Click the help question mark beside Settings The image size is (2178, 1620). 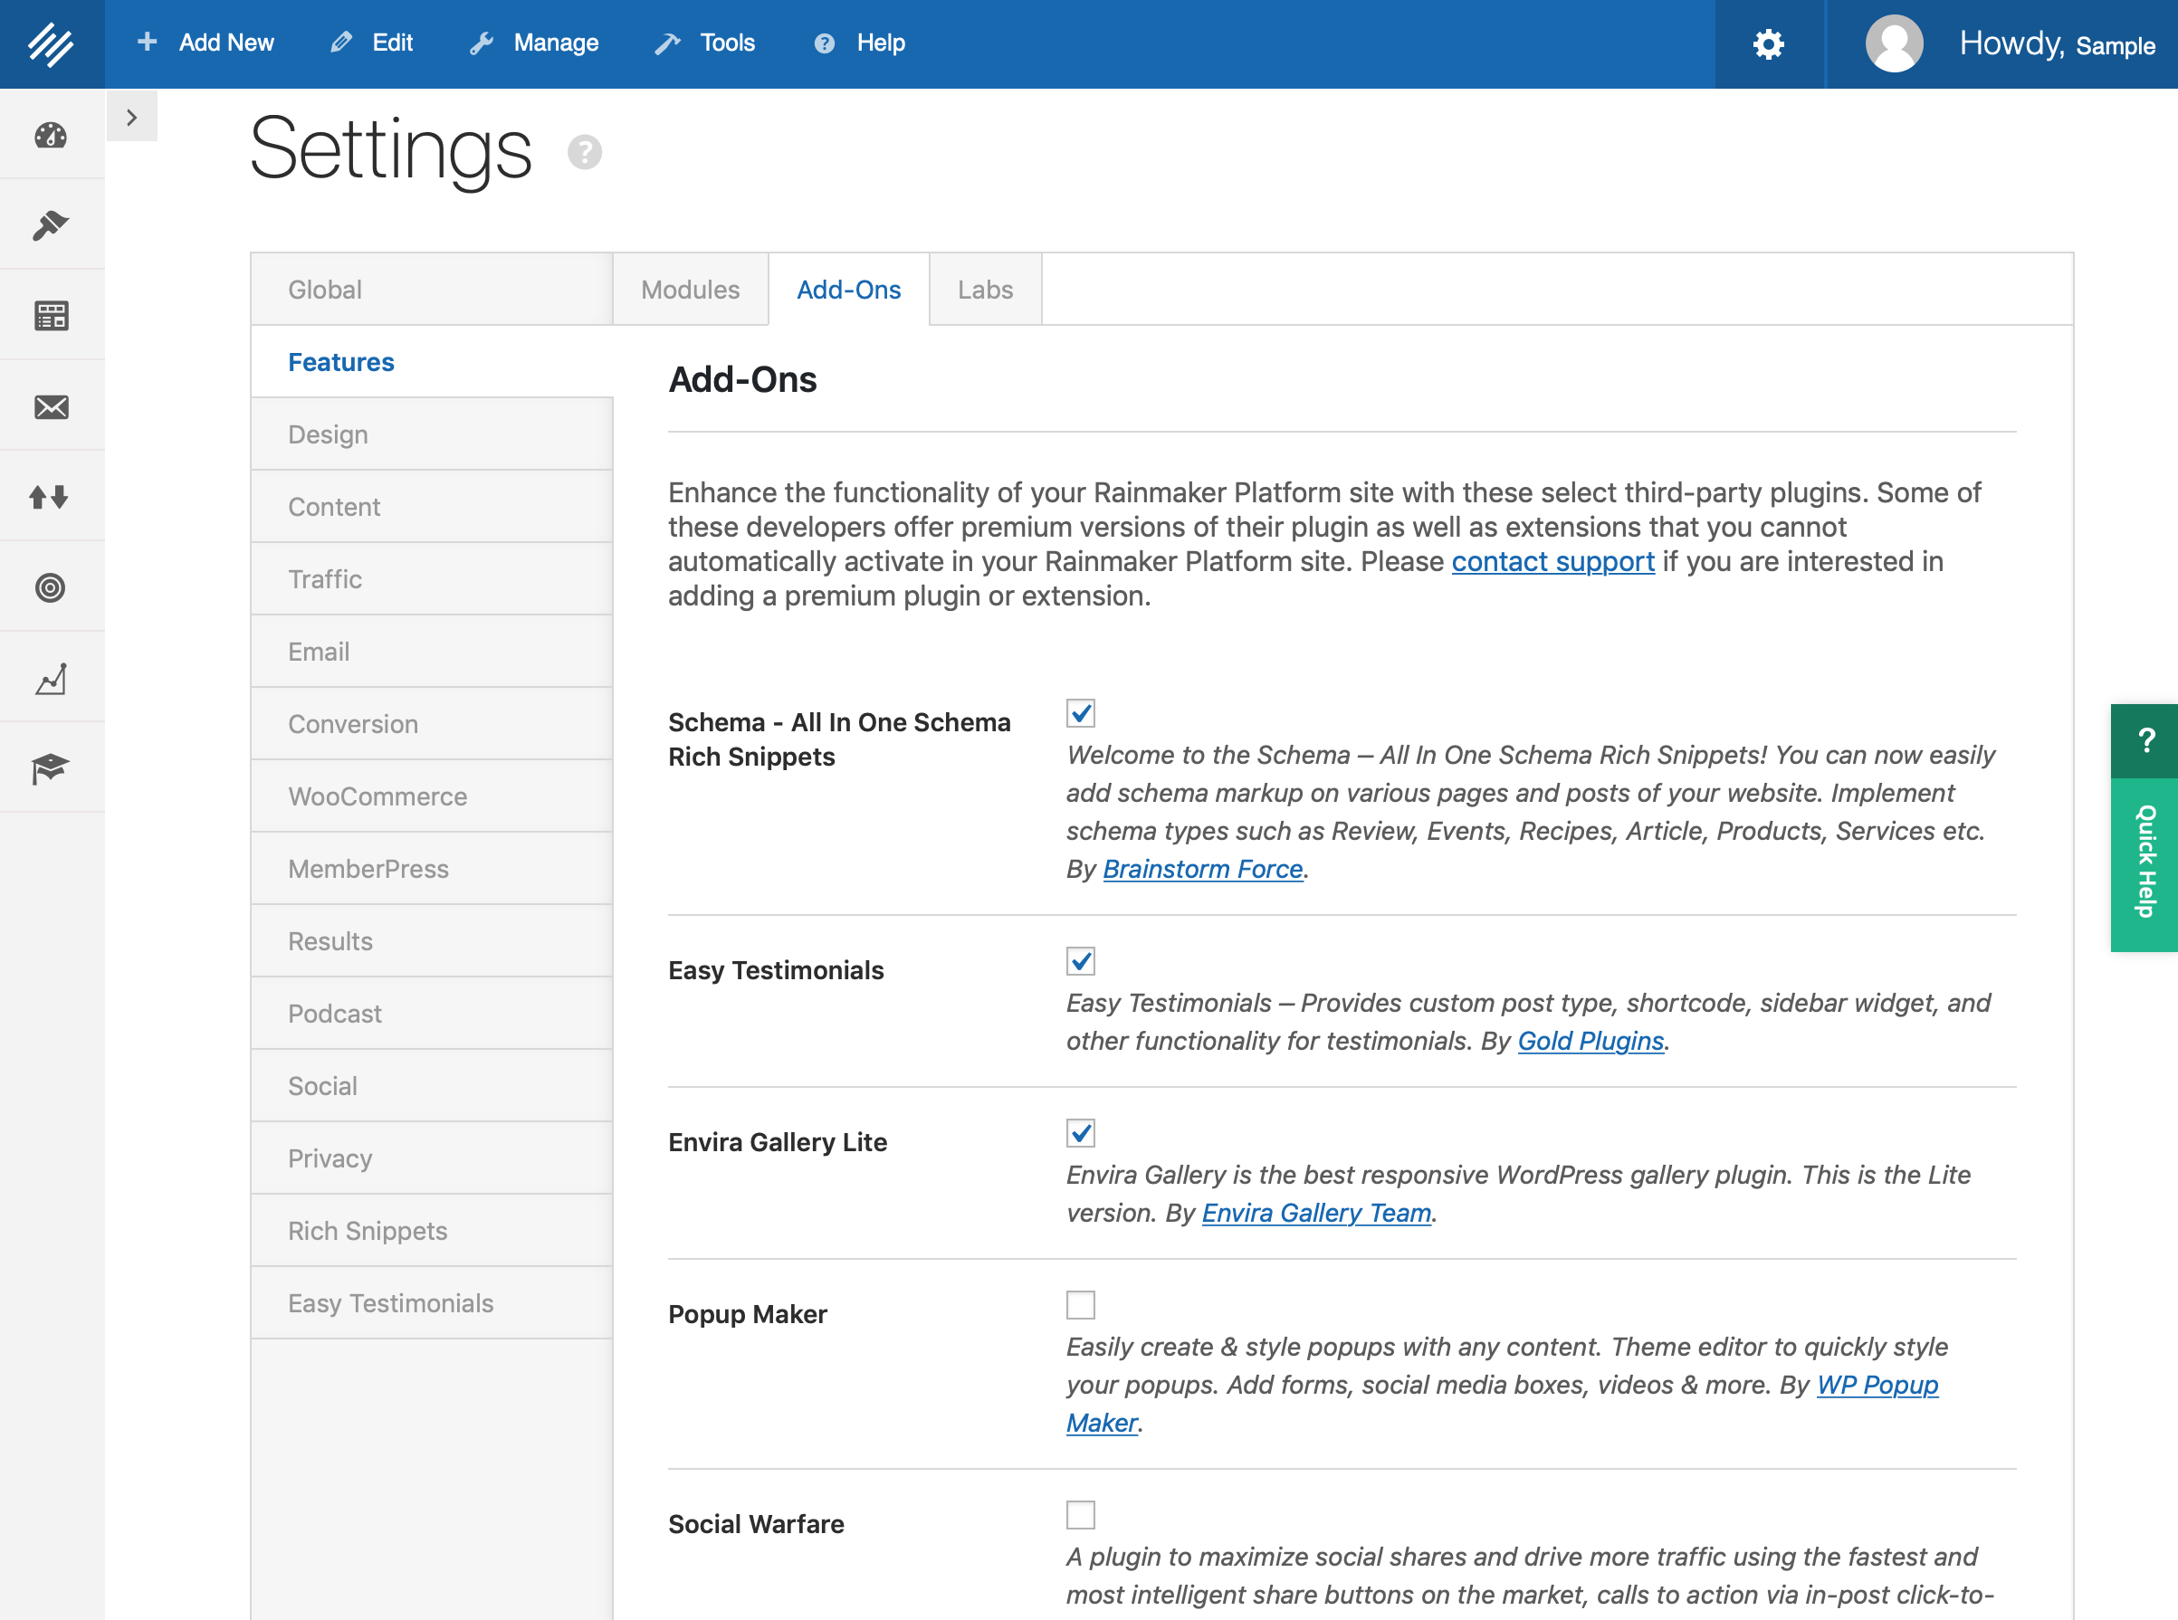pyautogui.click(x=585, y=152)
